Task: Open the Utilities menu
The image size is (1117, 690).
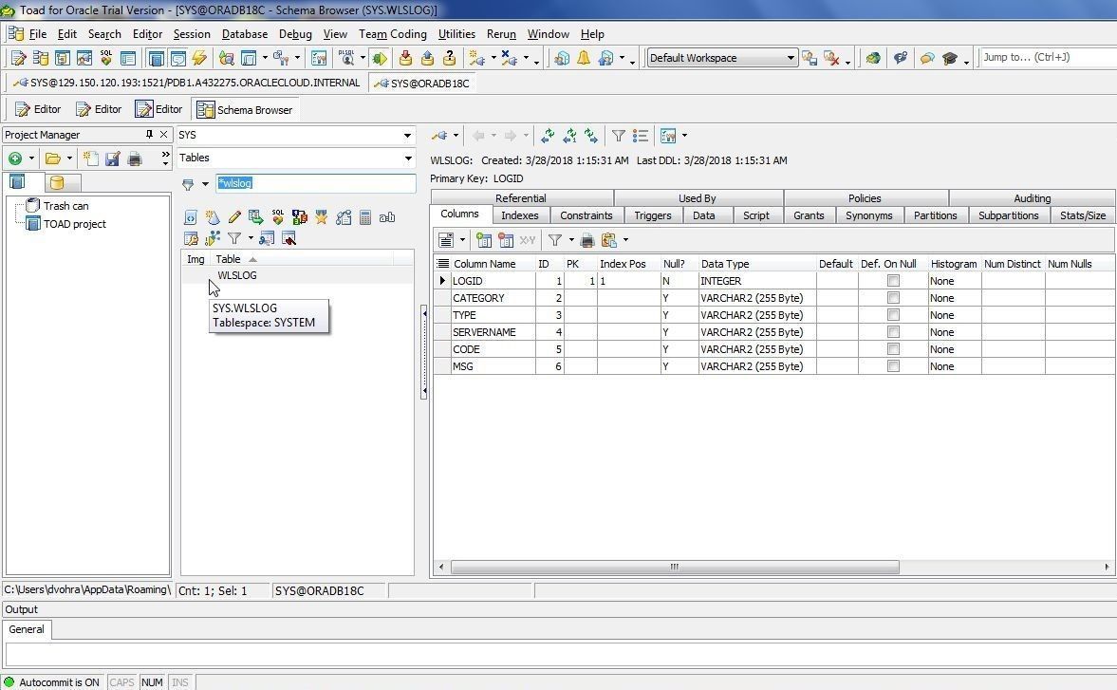Action: point(456,34)
